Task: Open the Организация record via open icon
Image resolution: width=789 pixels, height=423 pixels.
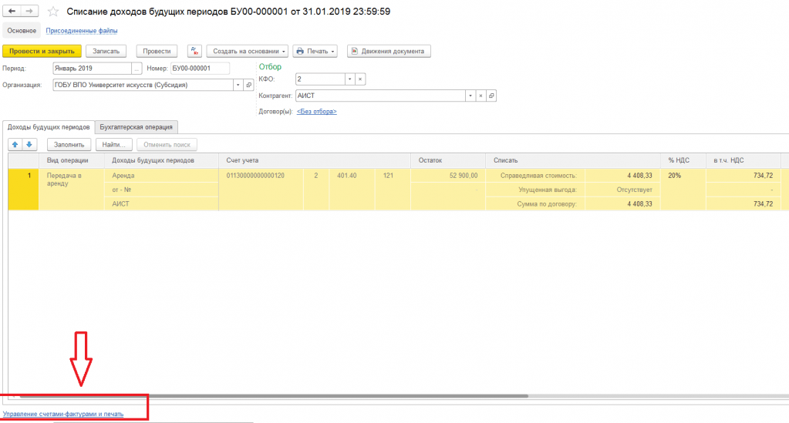Action: [248, 85]
